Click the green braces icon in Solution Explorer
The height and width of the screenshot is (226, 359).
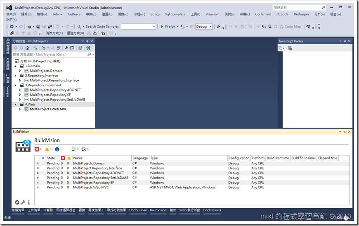pyautogui.click(x=88, y=48)
